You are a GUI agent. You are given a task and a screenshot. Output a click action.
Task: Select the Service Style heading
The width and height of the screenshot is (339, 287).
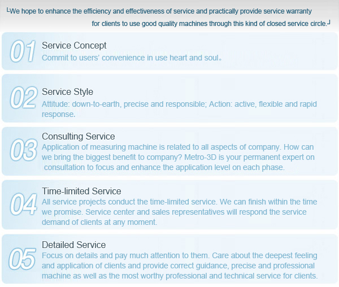(x=67, y=92)
